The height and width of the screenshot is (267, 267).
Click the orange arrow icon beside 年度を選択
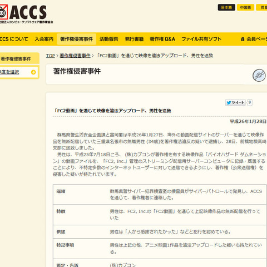coord(33,72)
